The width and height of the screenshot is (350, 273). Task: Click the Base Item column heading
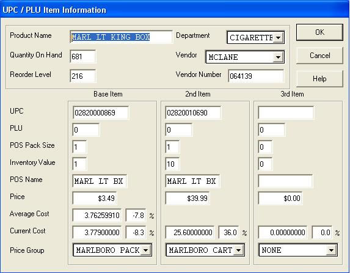108,94
